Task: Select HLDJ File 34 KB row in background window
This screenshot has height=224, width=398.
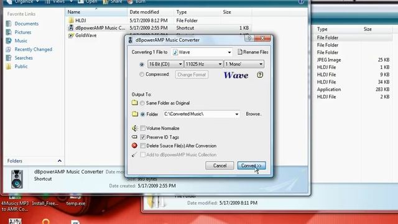Action: pos(353,82)
